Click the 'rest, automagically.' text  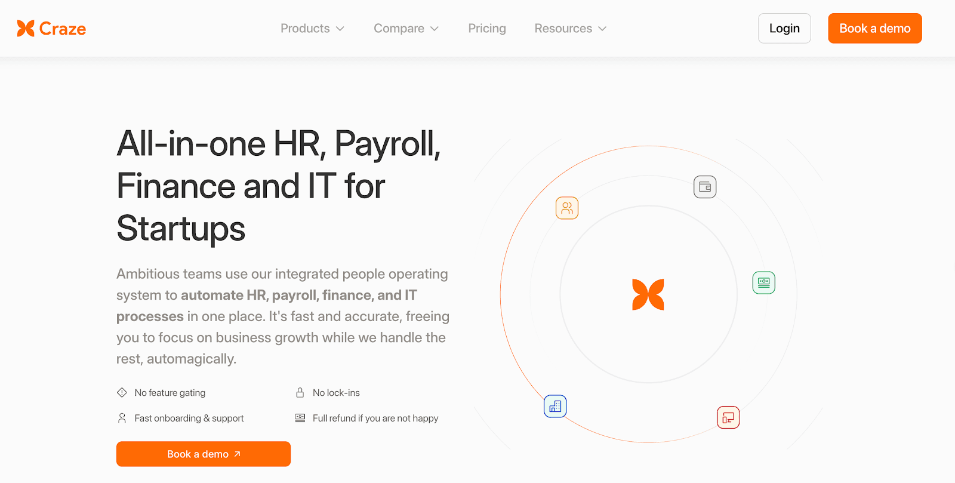pyautogui.click(x=176, y=359)
